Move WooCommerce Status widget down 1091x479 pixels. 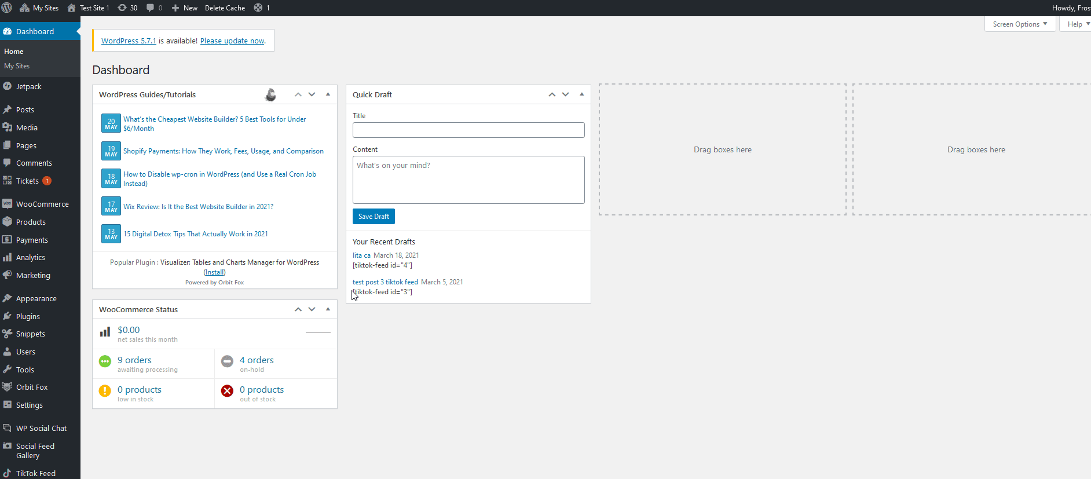pyautogui.click(x=312, y=309)
